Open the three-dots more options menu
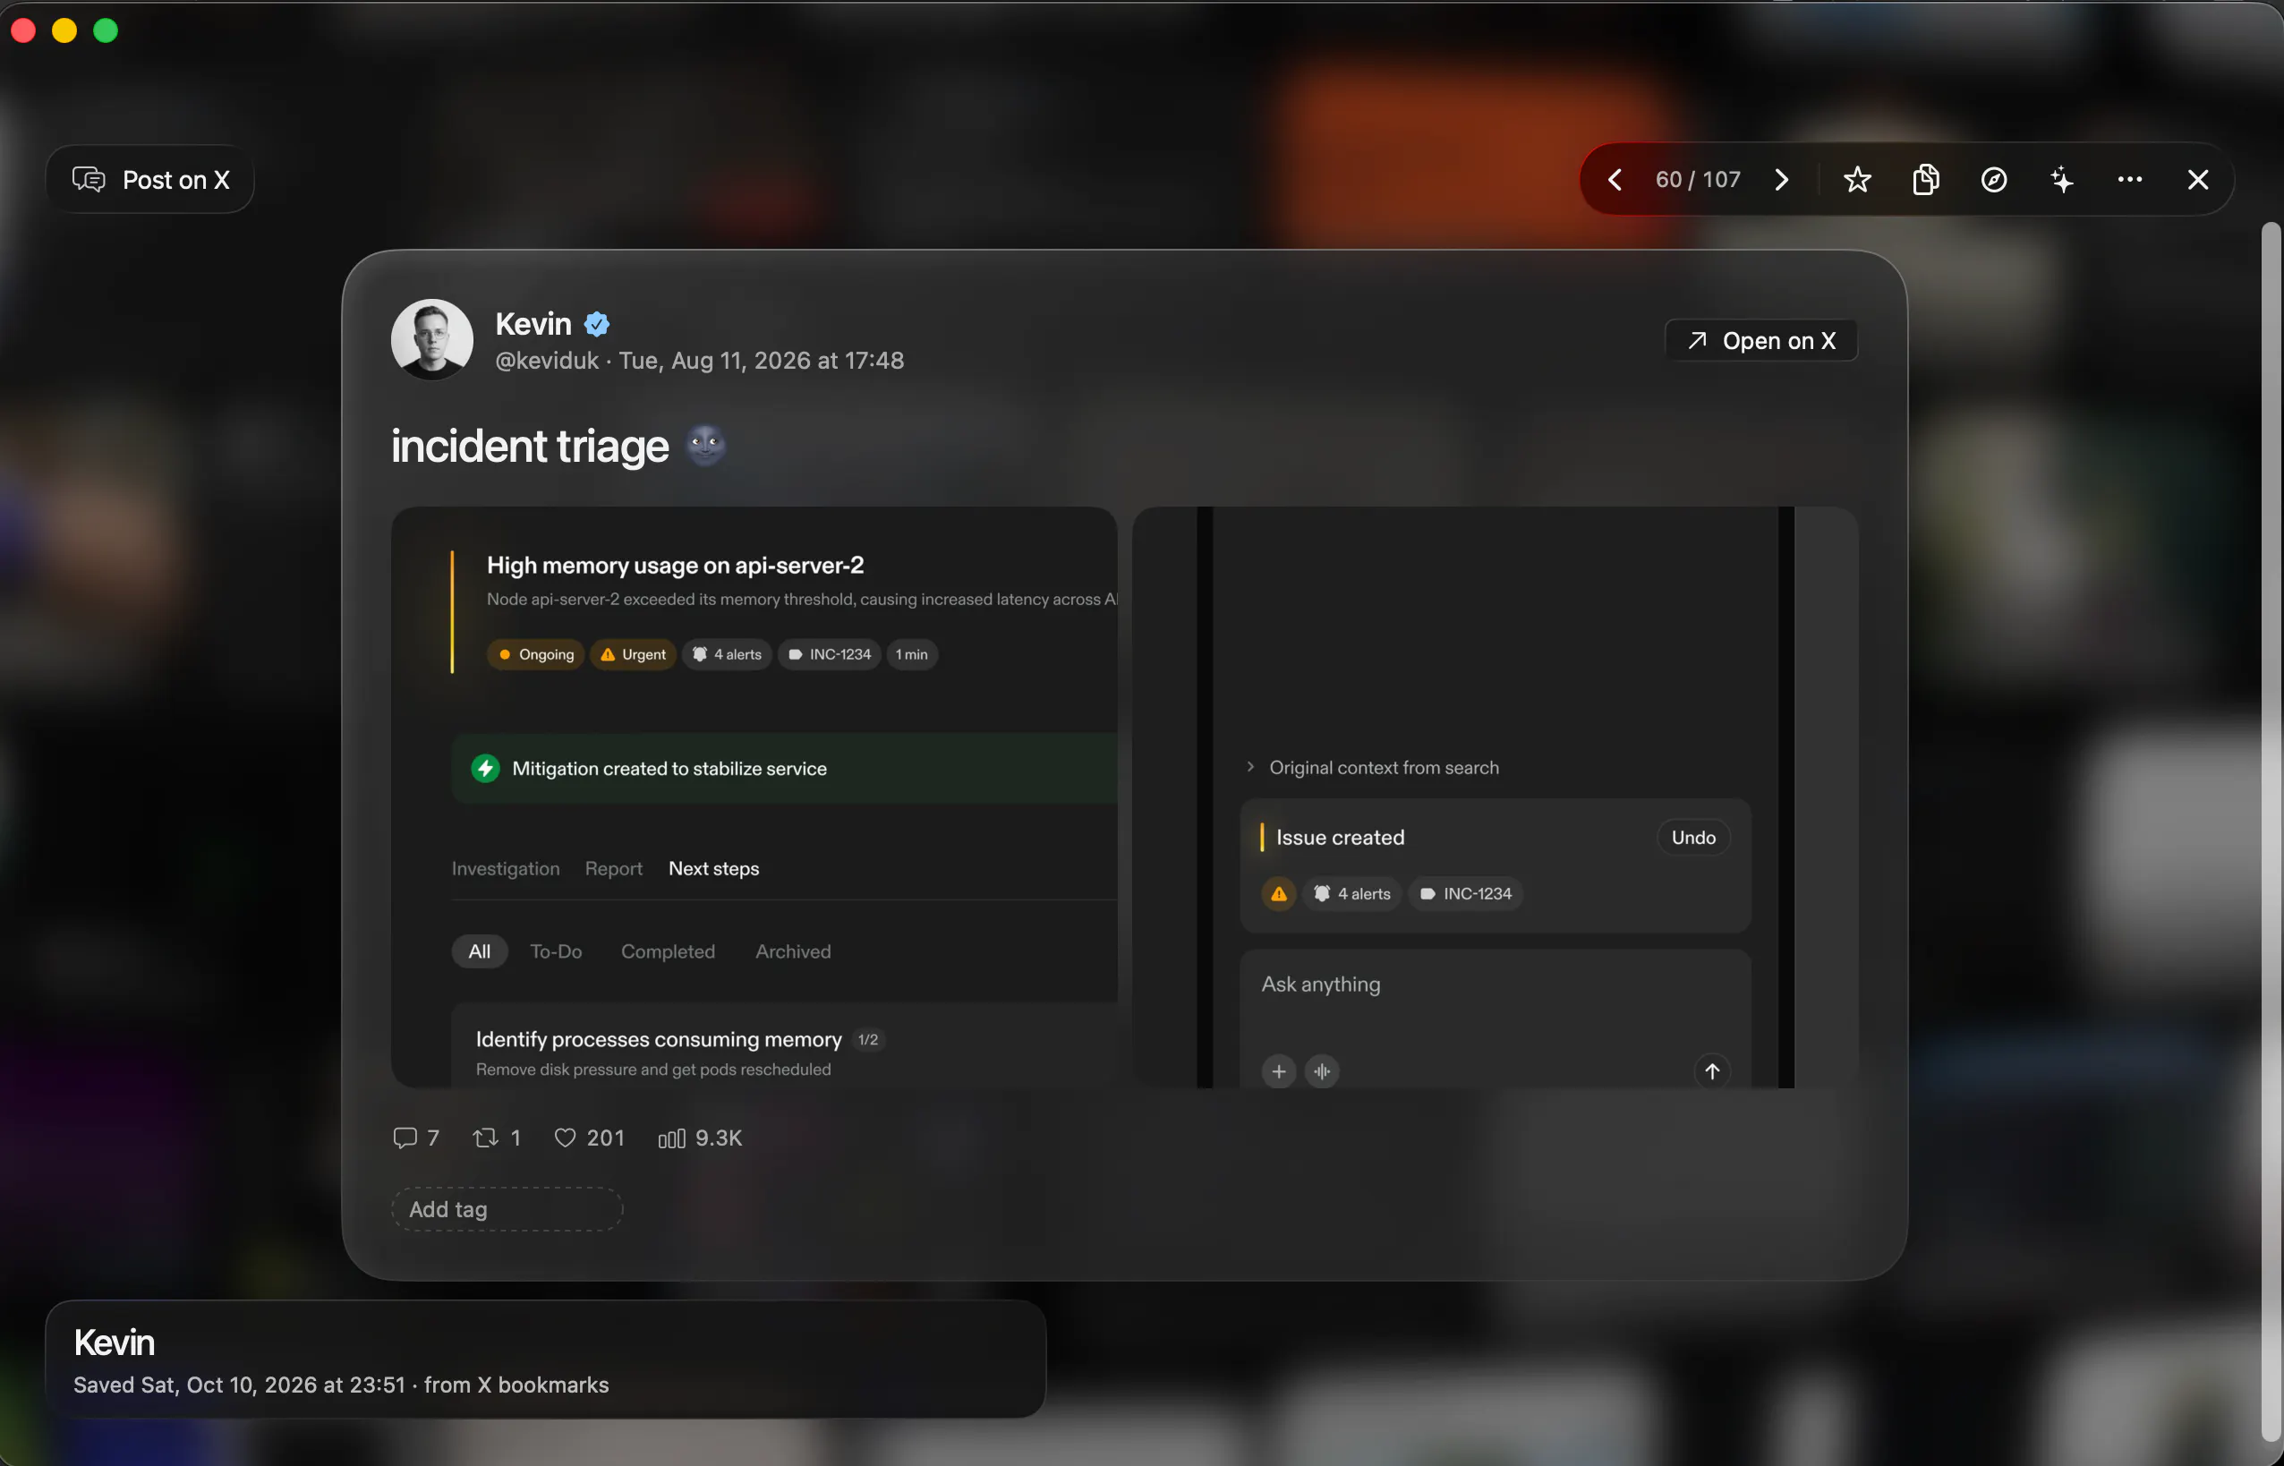This screenshot has height=1466, width=2284. point(2130,180)
